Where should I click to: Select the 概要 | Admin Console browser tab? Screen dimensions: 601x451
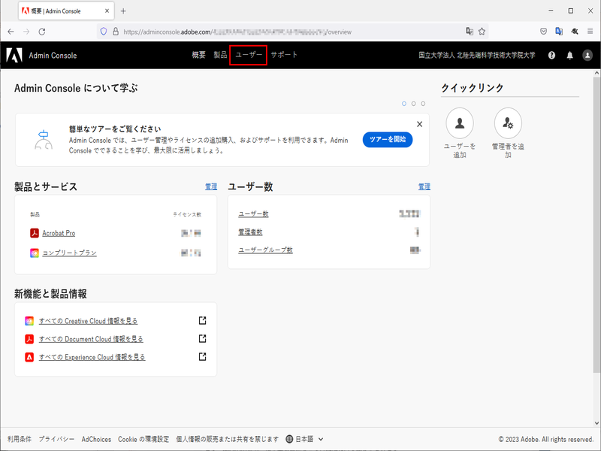(66, 11)
